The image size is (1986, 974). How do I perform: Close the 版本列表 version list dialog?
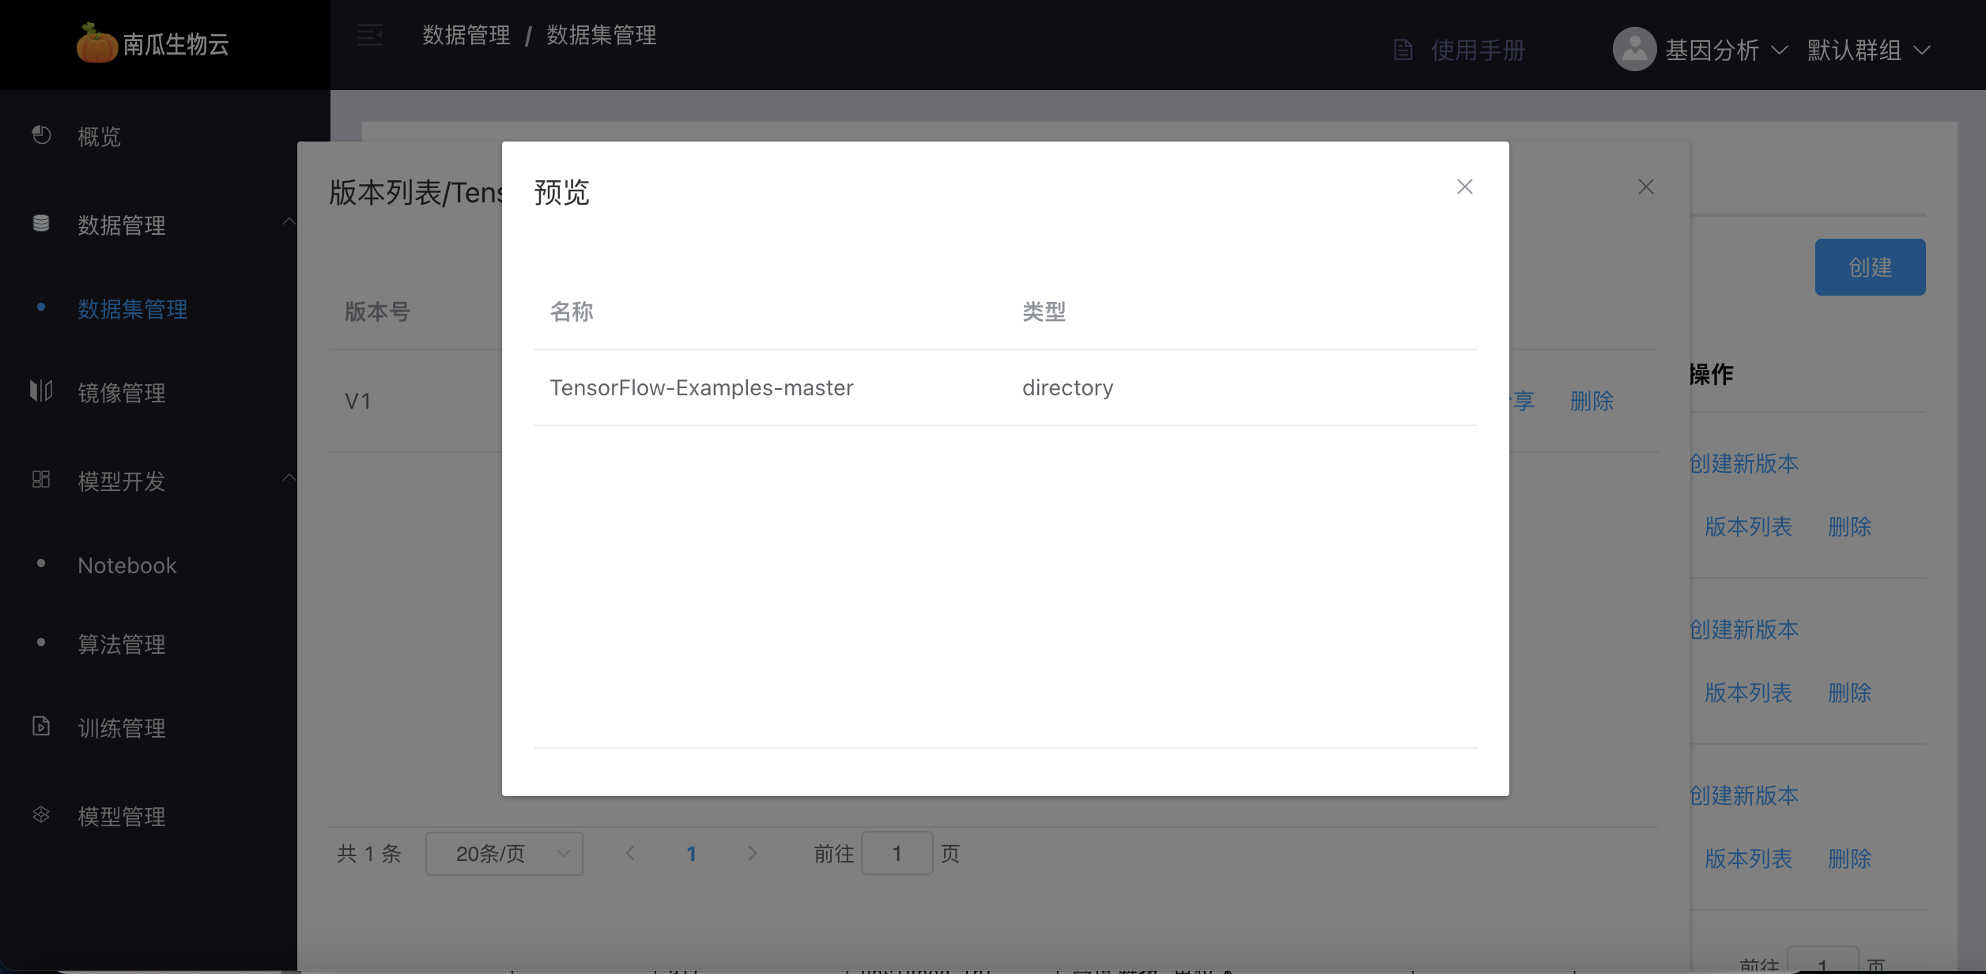tap(1646, 187)
